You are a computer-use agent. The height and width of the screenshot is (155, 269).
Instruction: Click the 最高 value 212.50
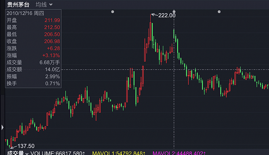tap(52, 27)
